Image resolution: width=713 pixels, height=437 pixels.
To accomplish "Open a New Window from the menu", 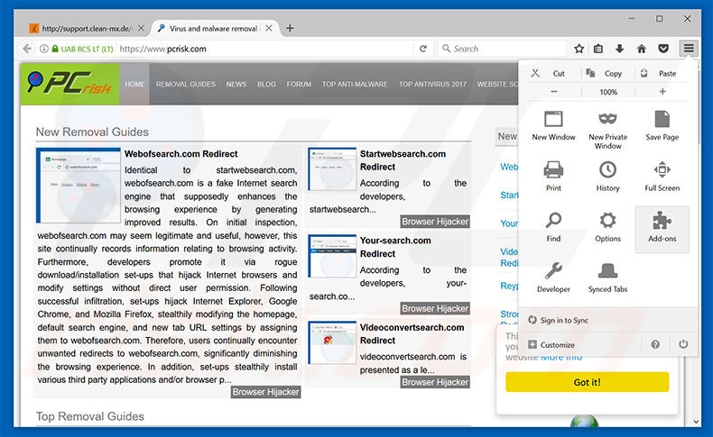I will coord(553,126).
